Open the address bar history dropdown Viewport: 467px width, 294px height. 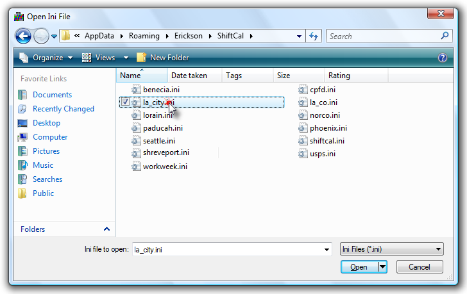pos(299,37)
